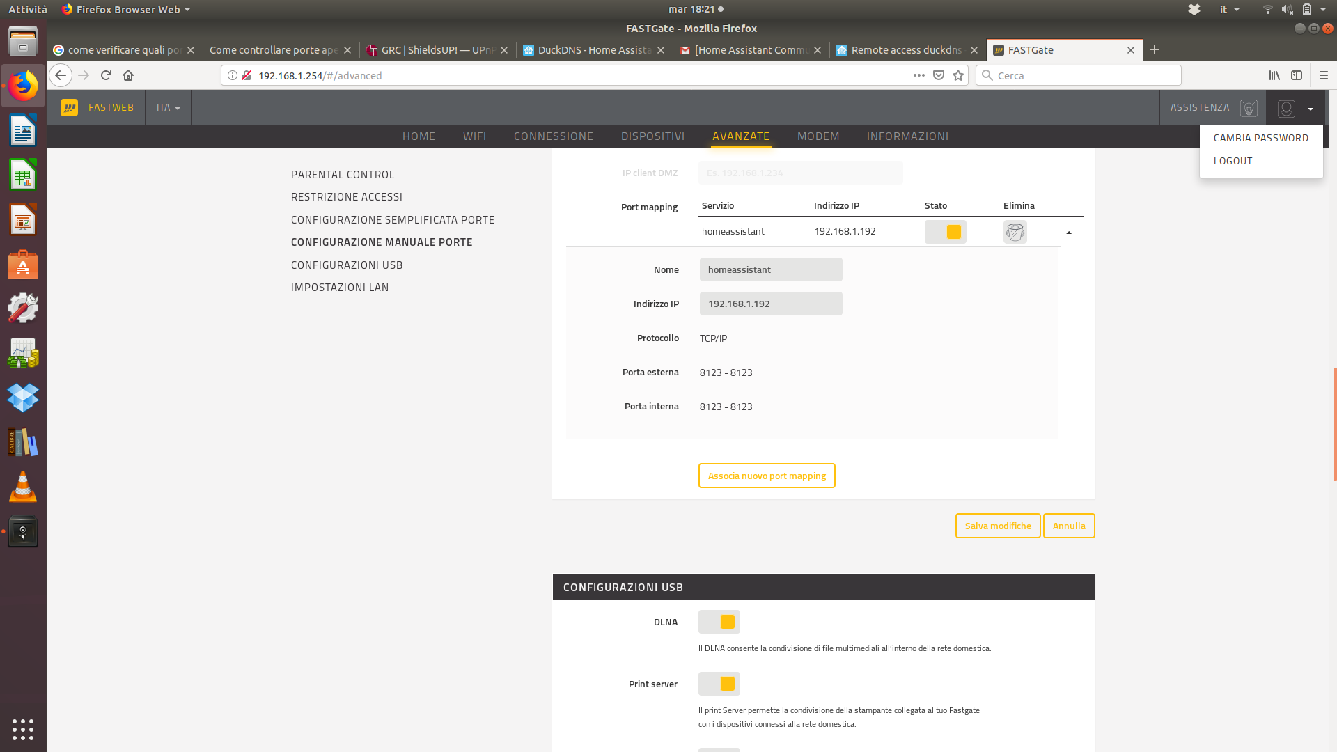The width and height of the screenshot is (1337, 752).
Task: Disable the Print server toggle
Action: point(719,683)
